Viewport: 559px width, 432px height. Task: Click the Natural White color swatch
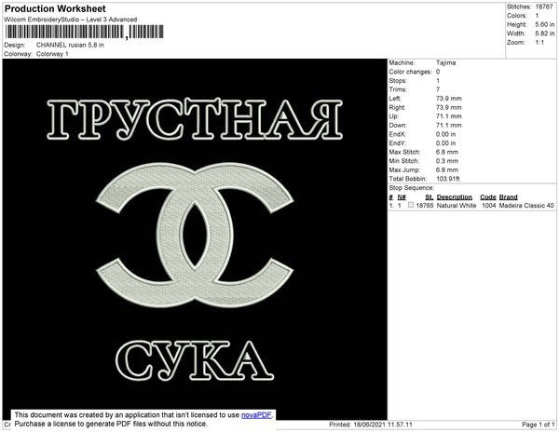tap(411, 205)
